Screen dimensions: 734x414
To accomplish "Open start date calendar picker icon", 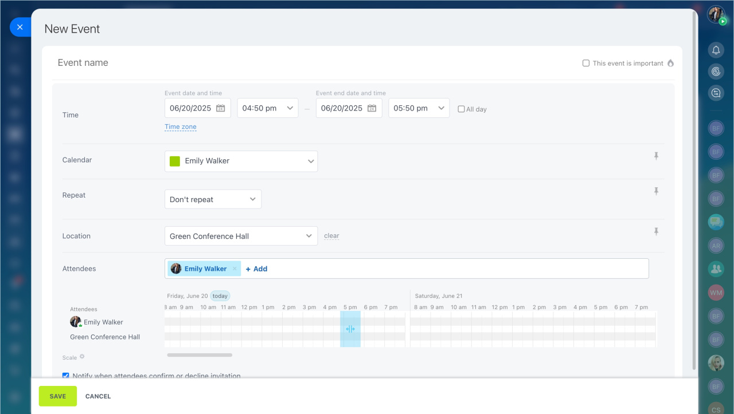I will click(x=221, y=108).
